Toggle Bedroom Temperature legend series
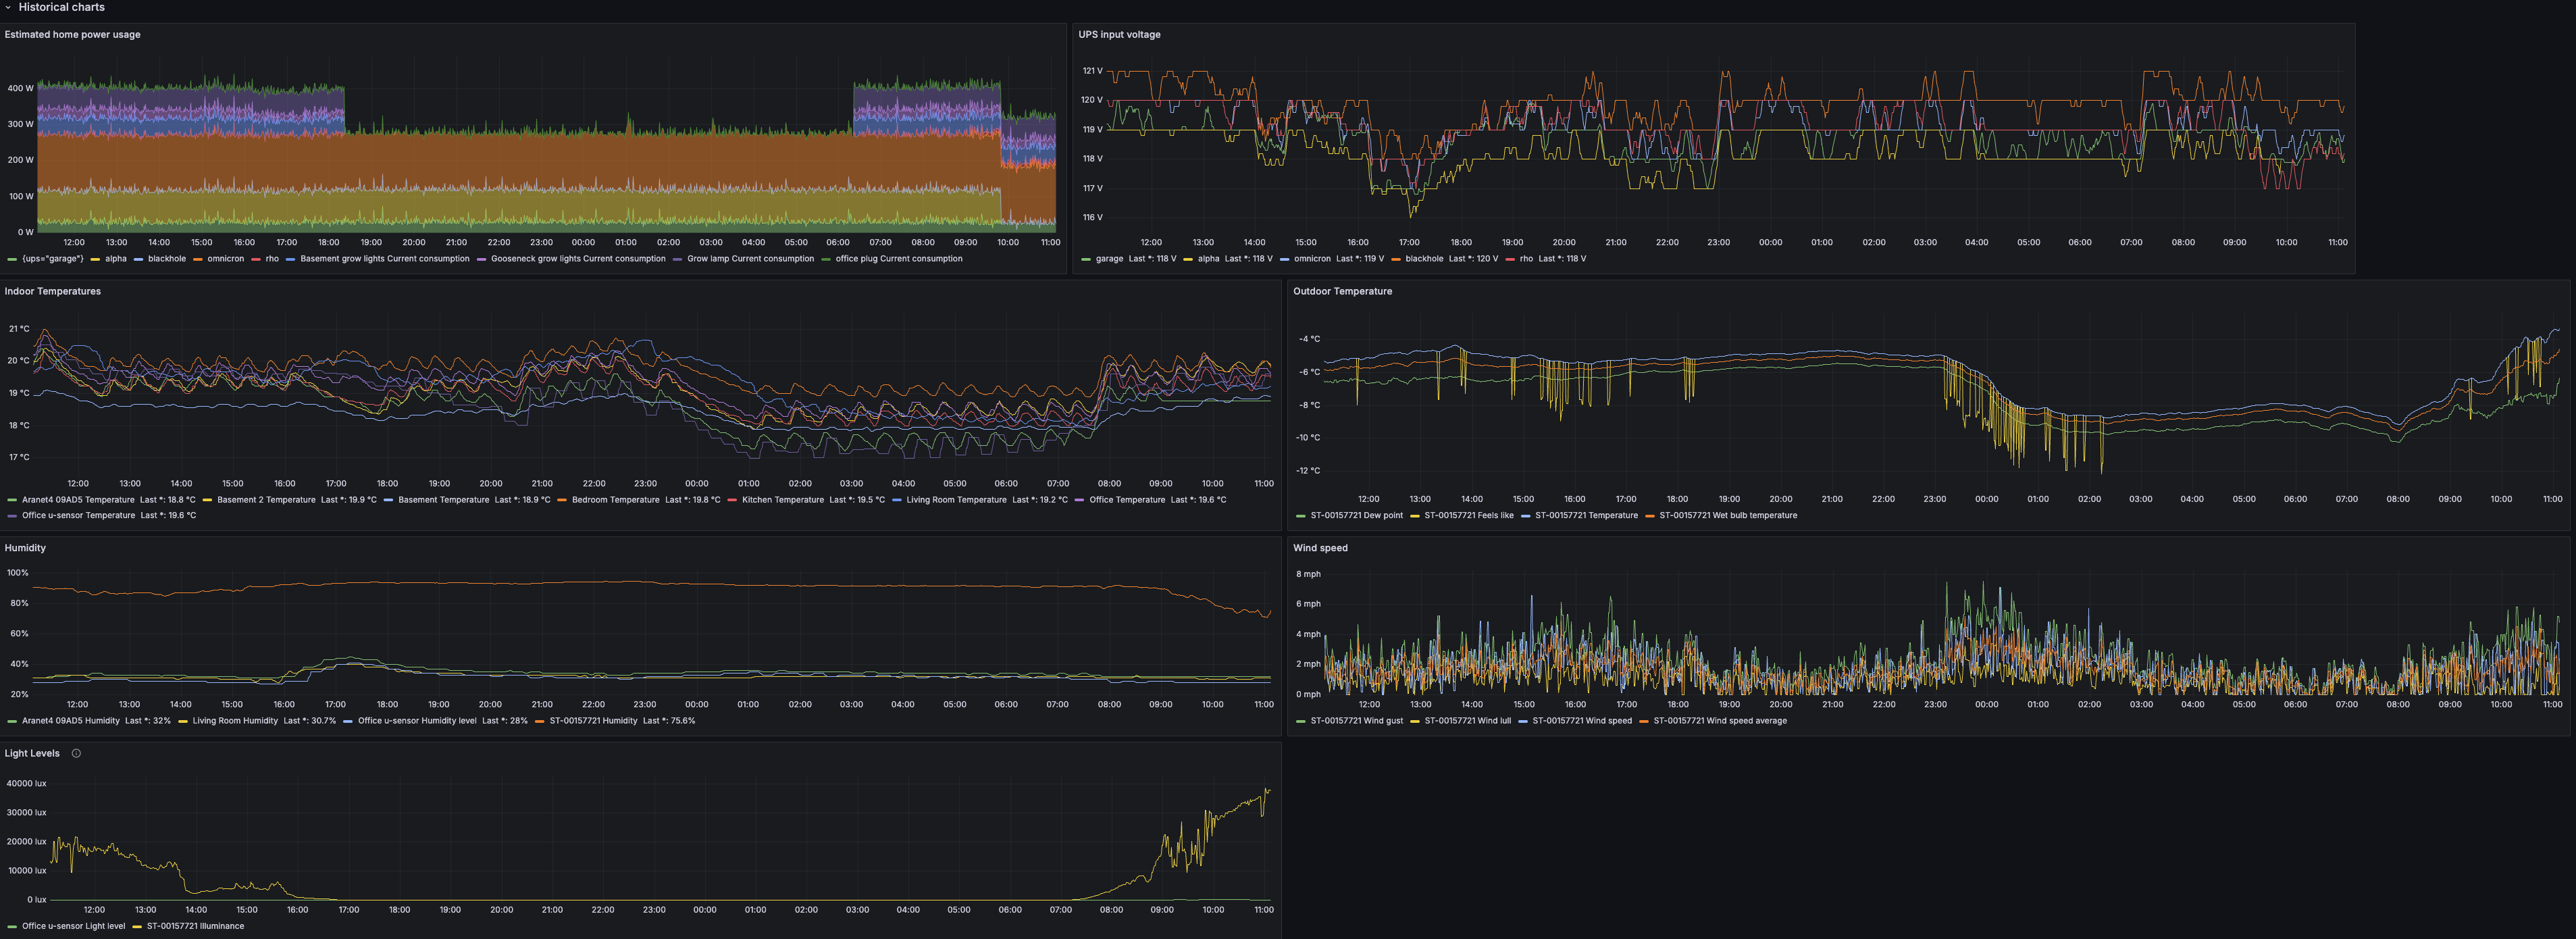Screen dimensions: 2576x939 tap(616, 500)
